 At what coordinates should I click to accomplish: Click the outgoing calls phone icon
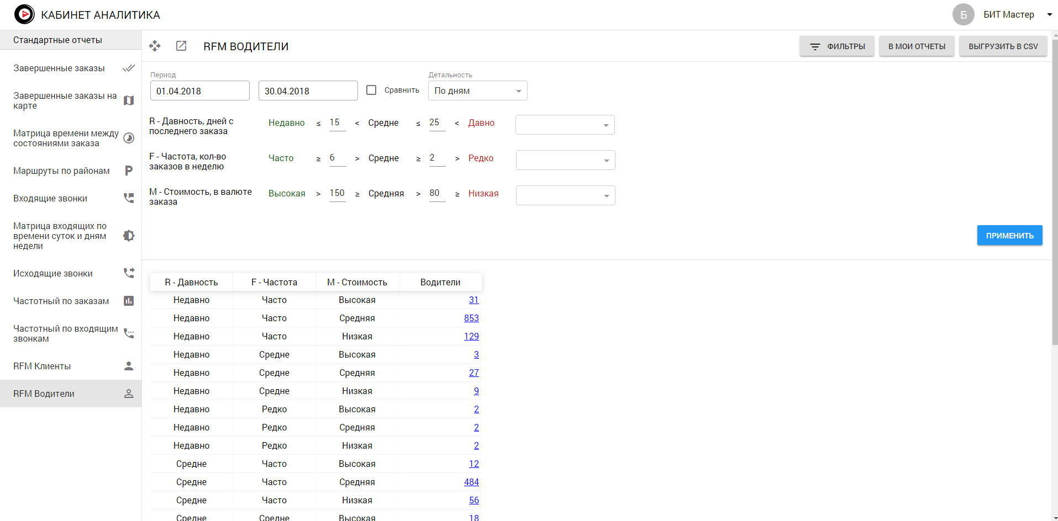[129, 273]
